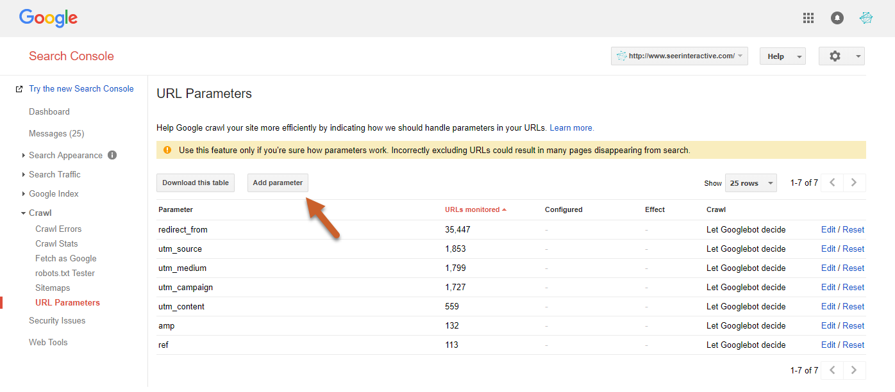Click the Google logo
Viewport: 895px width, 392px height.
coord(48,18)
